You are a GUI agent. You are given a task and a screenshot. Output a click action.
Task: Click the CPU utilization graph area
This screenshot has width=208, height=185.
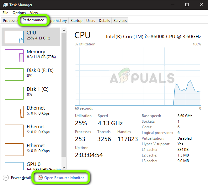[x=138, y=76]
